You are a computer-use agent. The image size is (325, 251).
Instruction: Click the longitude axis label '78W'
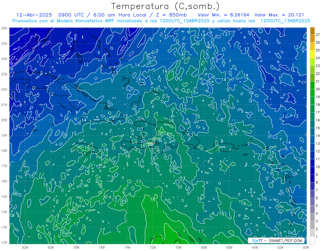(x=76, y=247)
